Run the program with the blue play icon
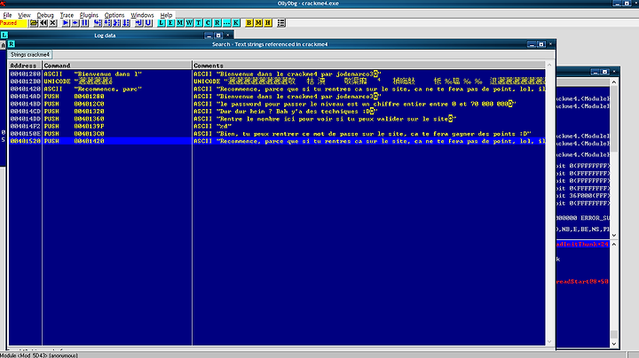 [66, 23]
